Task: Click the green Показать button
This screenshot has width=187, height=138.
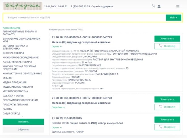Action: tap(23, 122)
